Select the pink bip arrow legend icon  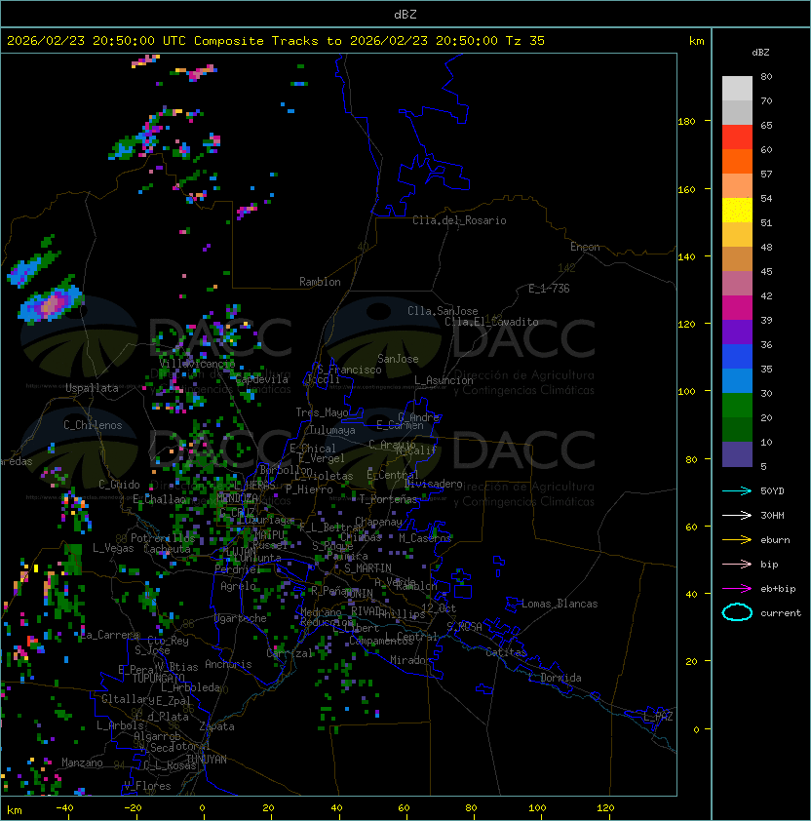click(737, 564)
